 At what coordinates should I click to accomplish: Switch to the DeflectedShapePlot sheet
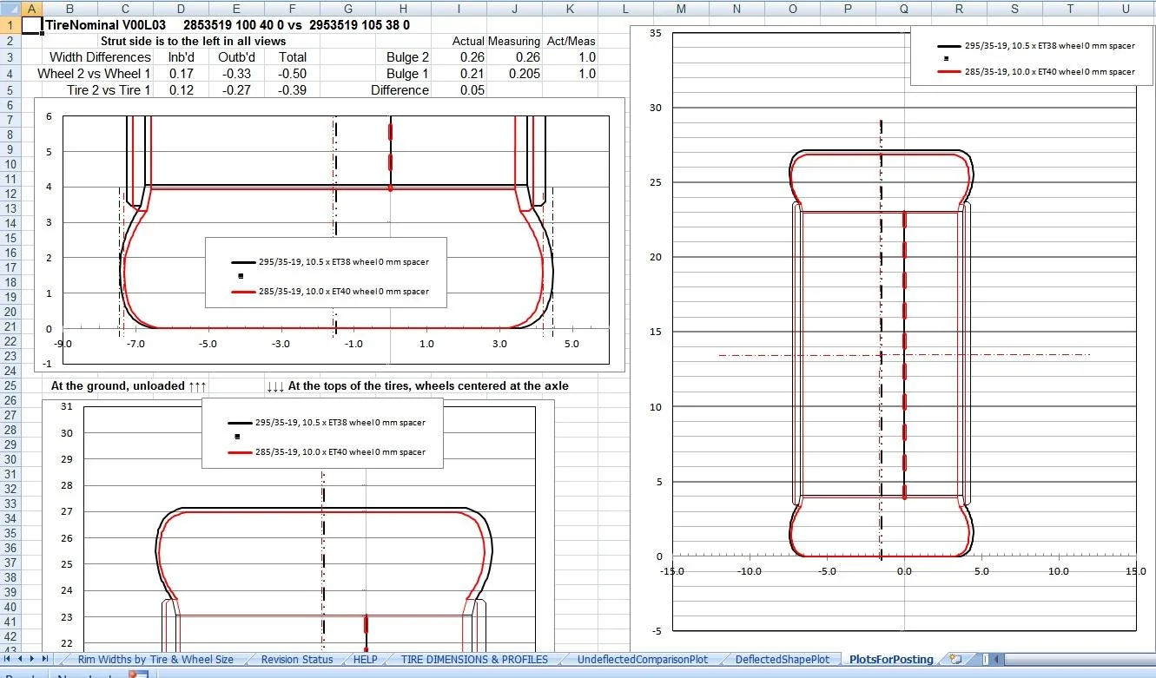[782, 659]
